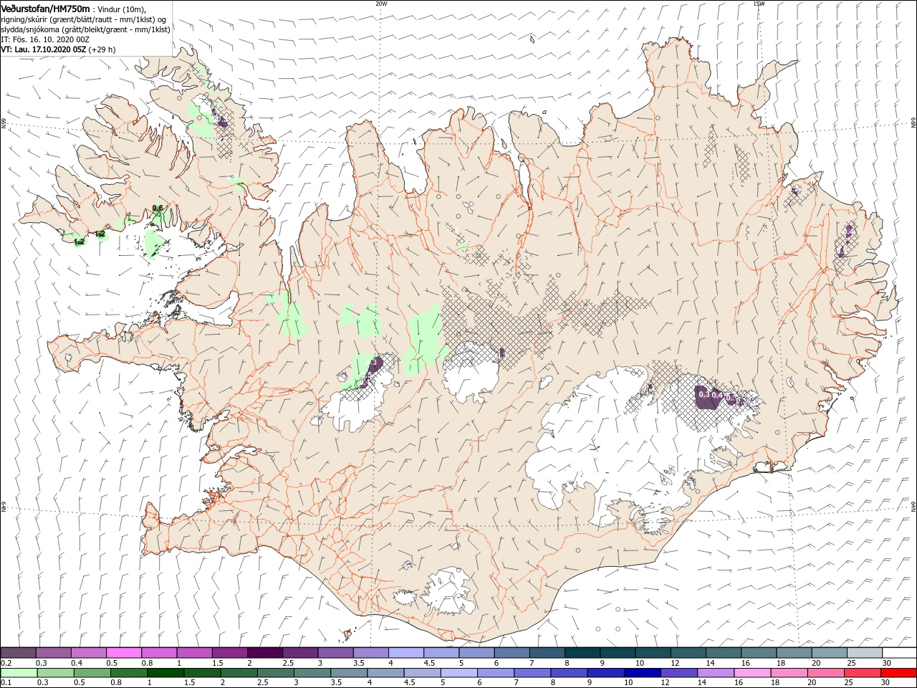Click the valid time 'VT: Lau. 17.10.2020 05Z'

pyautogui.click(x=44, y=50)
